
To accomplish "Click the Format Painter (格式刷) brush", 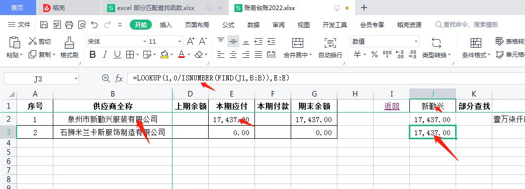I will click(x=69, y=47).
